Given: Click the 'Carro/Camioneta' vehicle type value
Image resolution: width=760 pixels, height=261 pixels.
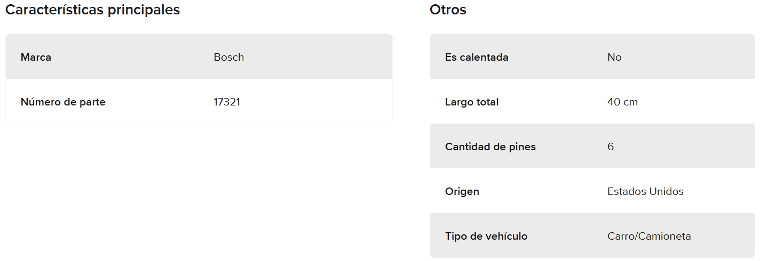Looking at the screenshot, I should pos(649,236).
